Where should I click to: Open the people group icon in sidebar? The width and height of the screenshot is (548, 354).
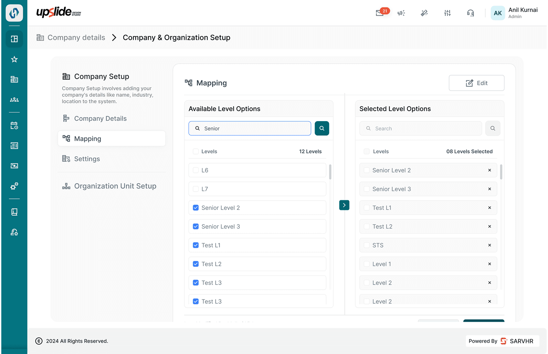click(14, 100)
